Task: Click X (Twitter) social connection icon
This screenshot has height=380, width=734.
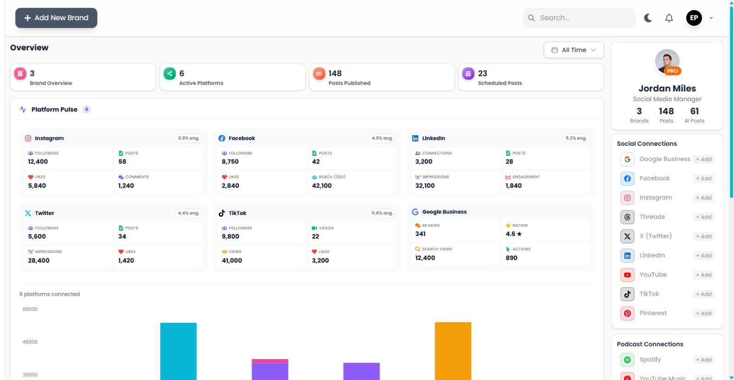Action: [x=627, y=237]
